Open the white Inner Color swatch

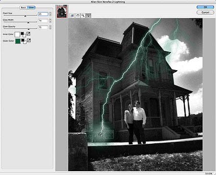(x=17, y=35)
